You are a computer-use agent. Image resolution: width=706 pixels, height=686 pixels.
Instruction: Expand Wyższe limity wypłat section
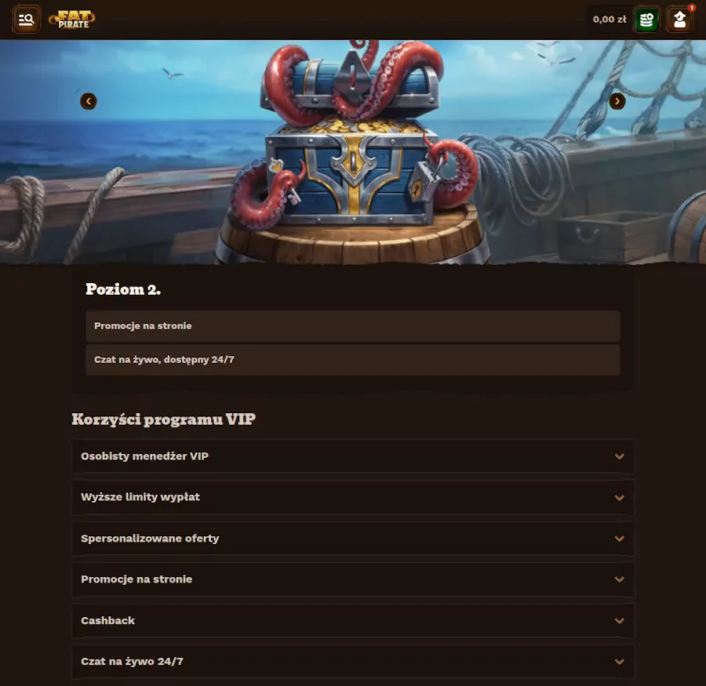(353, 497)
